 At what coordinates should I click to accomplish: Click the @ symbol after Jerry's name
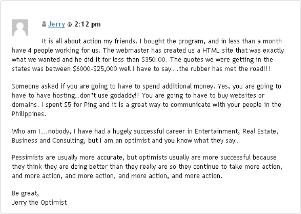tap(70, 25)
